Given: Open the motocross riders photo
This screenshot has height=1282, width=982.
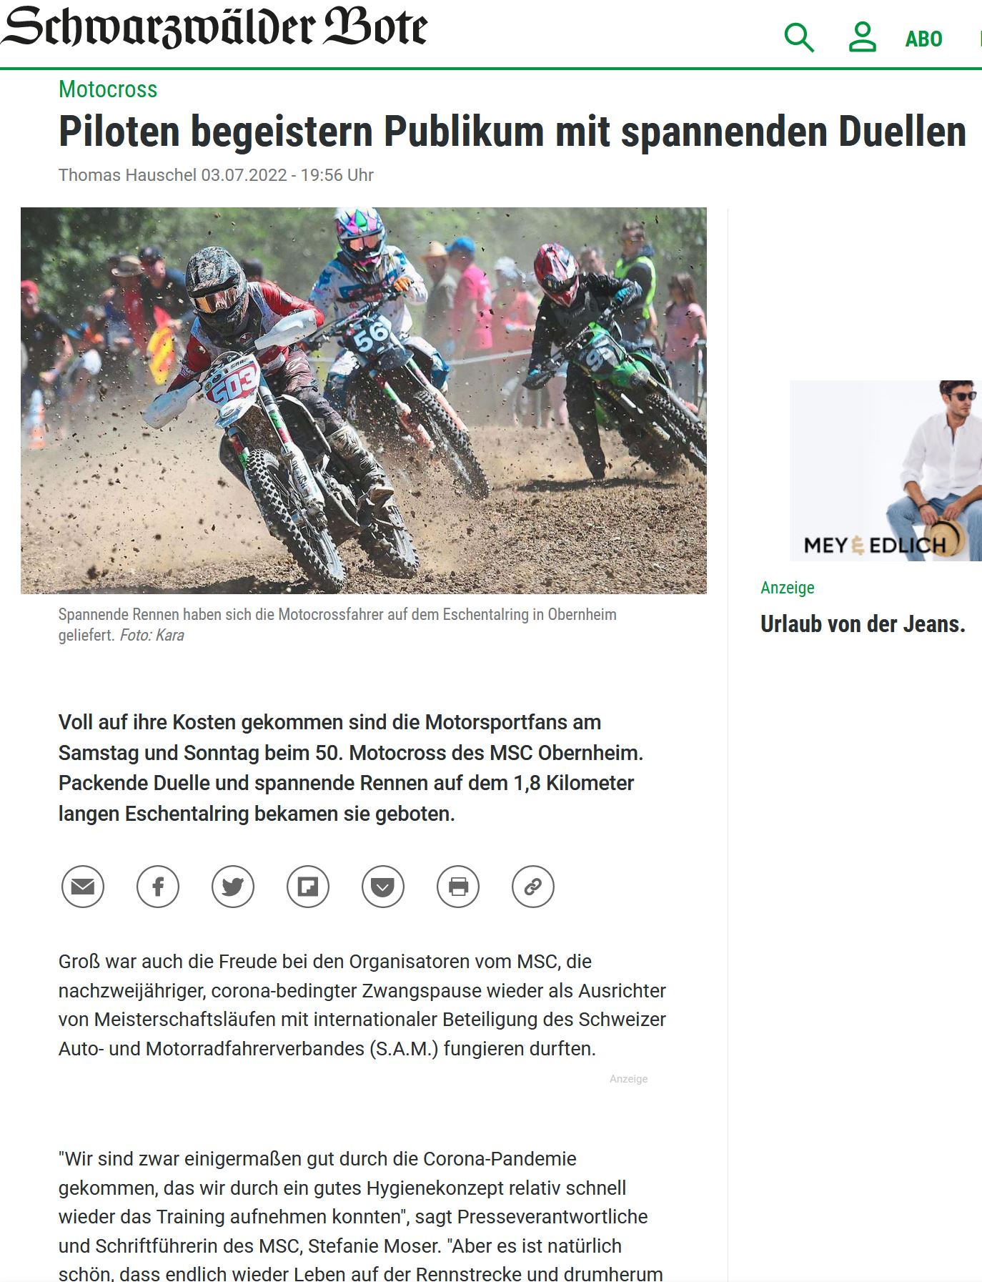Looking at the screenshot, I should 364,400.
